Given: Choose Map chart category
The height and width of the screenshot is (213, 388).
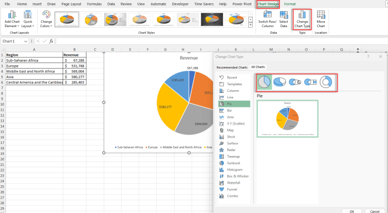Looking at the screenshot, I should click(234, 130).
